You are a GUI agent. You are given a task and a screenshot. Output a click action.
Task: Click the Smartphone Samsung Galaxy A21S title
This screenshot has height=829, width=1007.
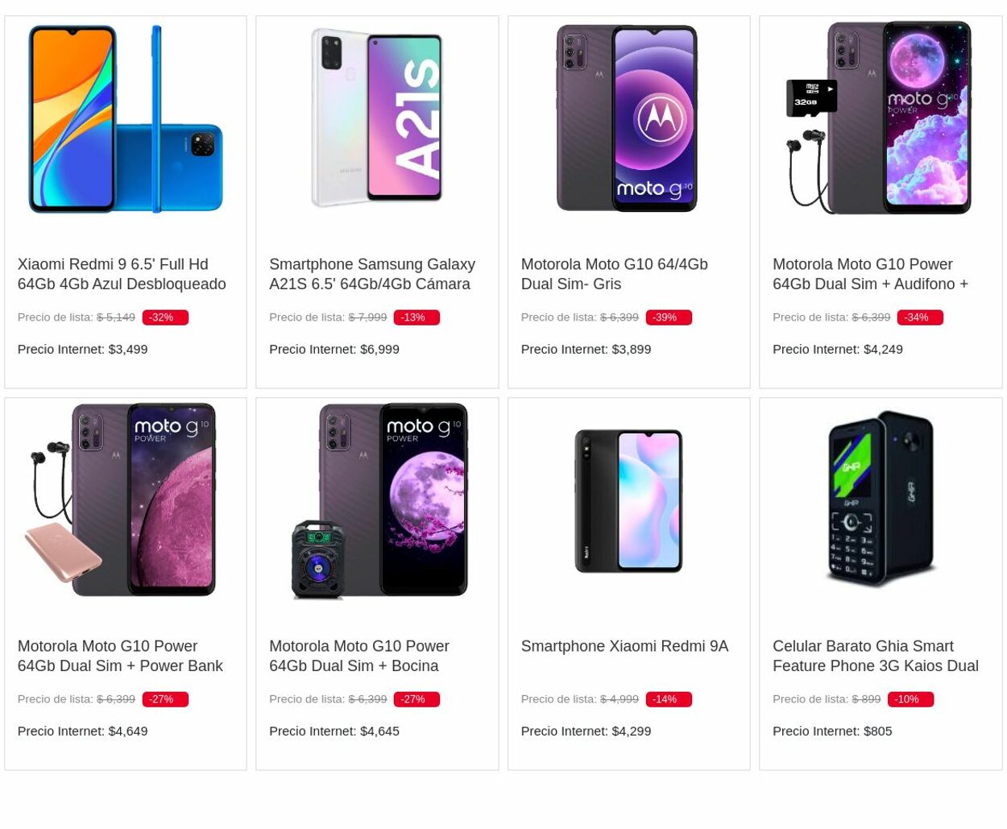[372, 274]
